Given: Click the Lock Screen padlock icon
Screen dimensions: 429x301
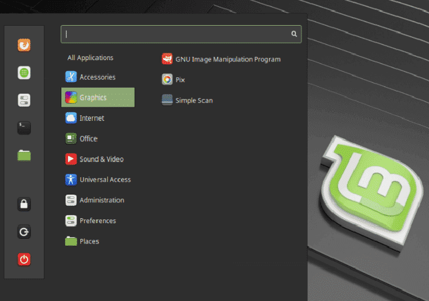Looking at the screenshot, I should [x=24, y=204].
